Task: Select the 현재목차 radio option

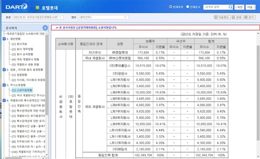Action: [170, 7]
